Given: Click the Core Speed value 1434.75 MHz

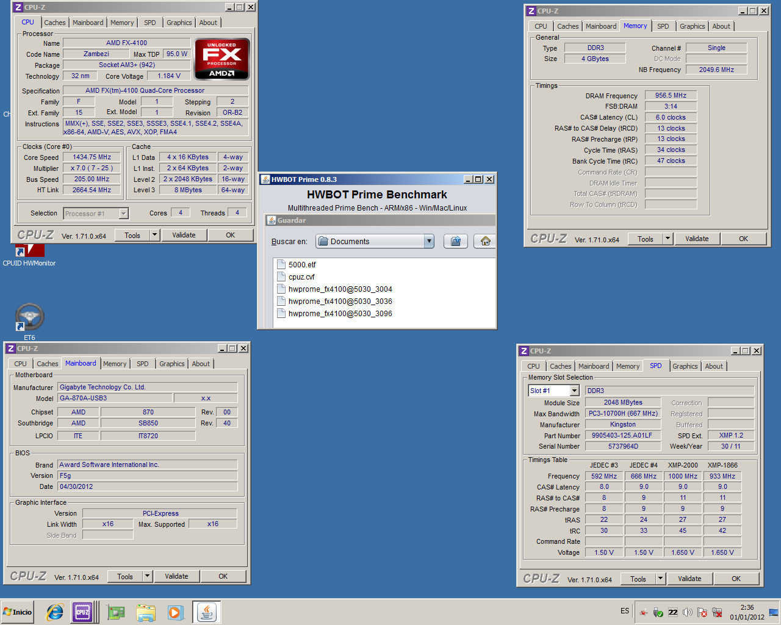Looking at the screenshot, I should tap(92, 157).
